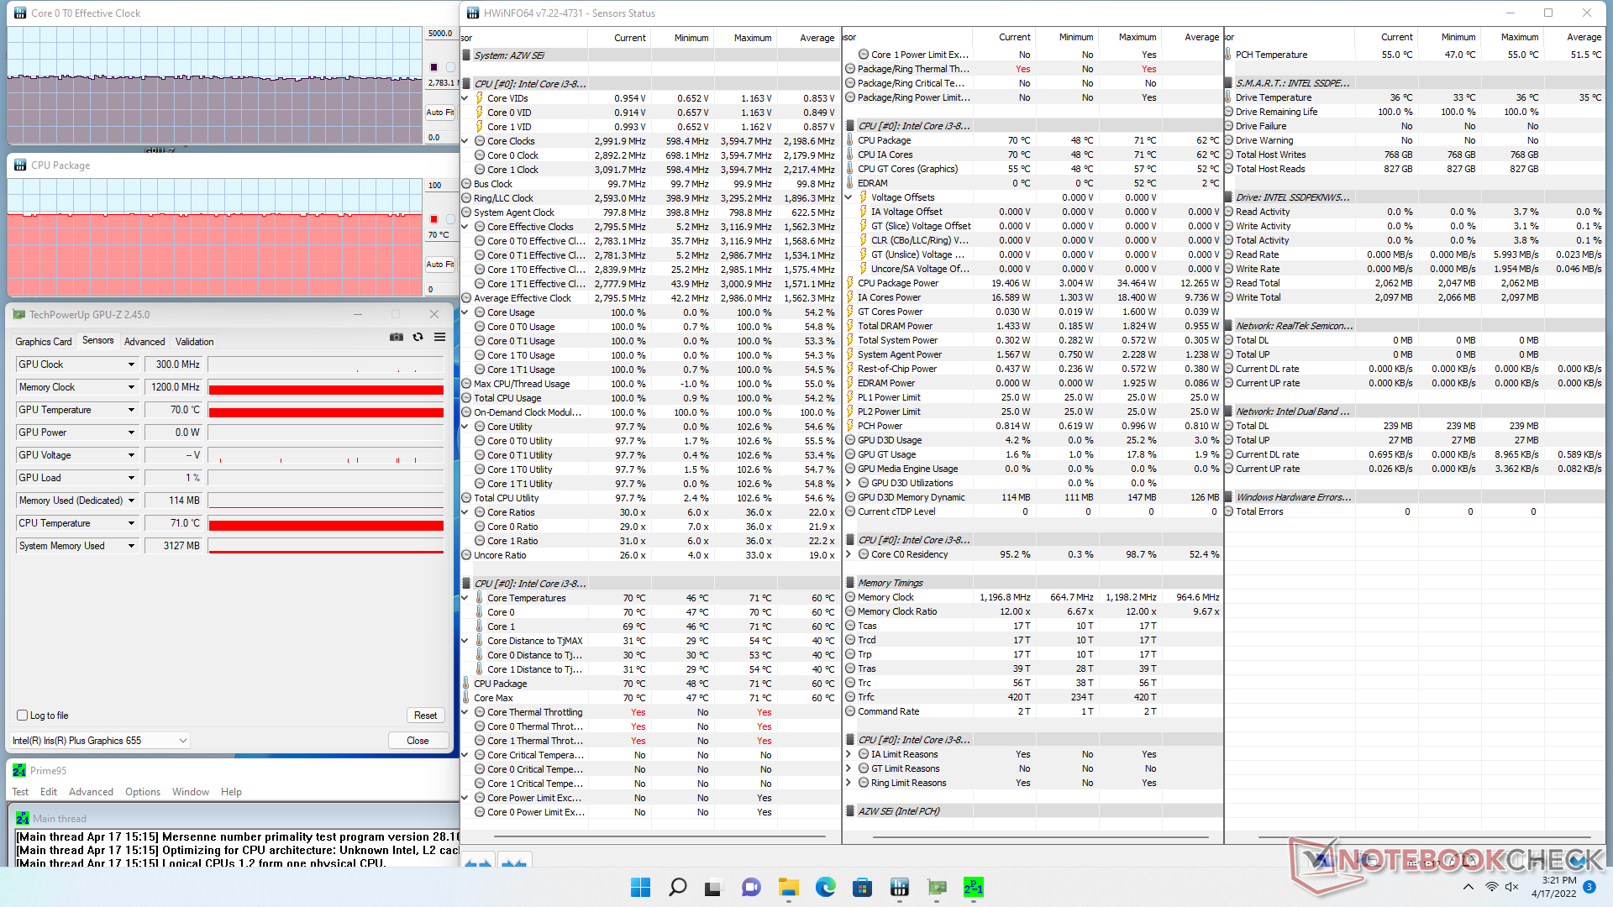Enable the Log to file checkbox

click(x=23, y=716)
